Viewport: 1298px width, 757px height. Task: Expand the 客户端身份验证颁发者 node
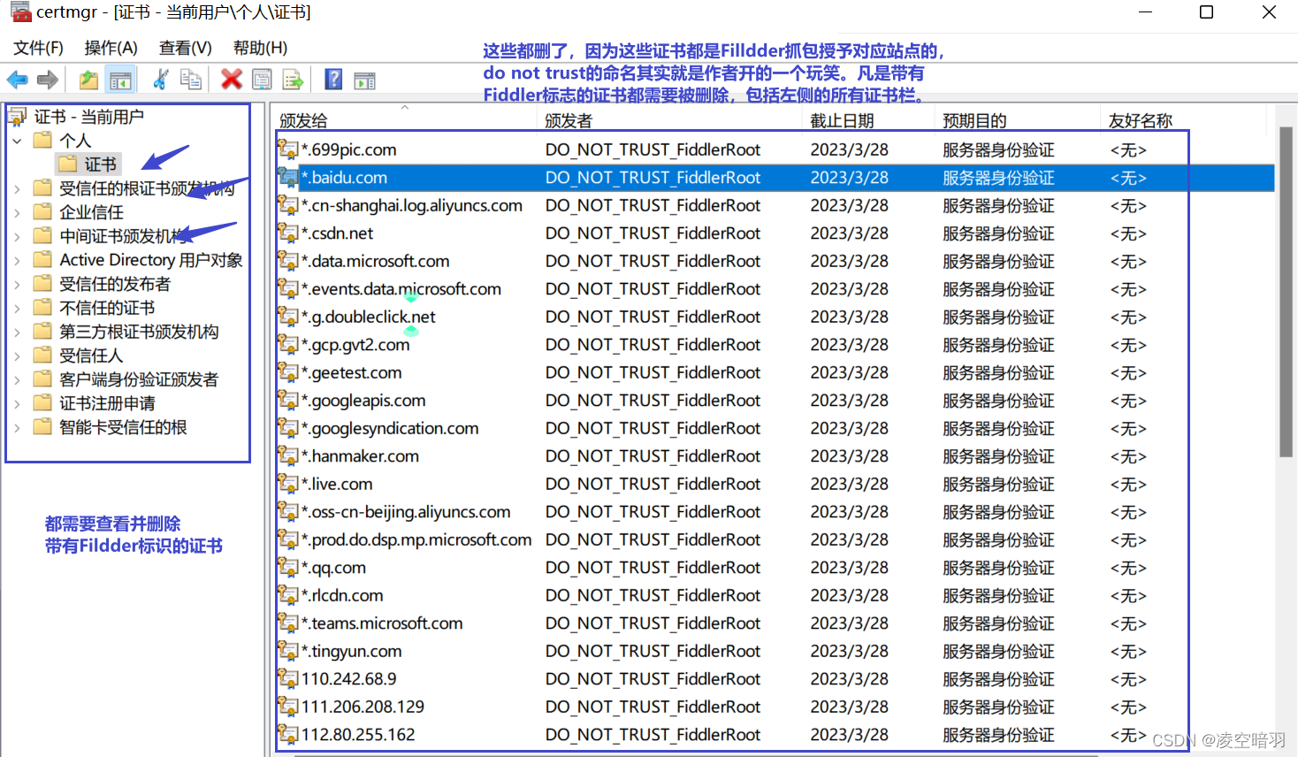[17, 378]
